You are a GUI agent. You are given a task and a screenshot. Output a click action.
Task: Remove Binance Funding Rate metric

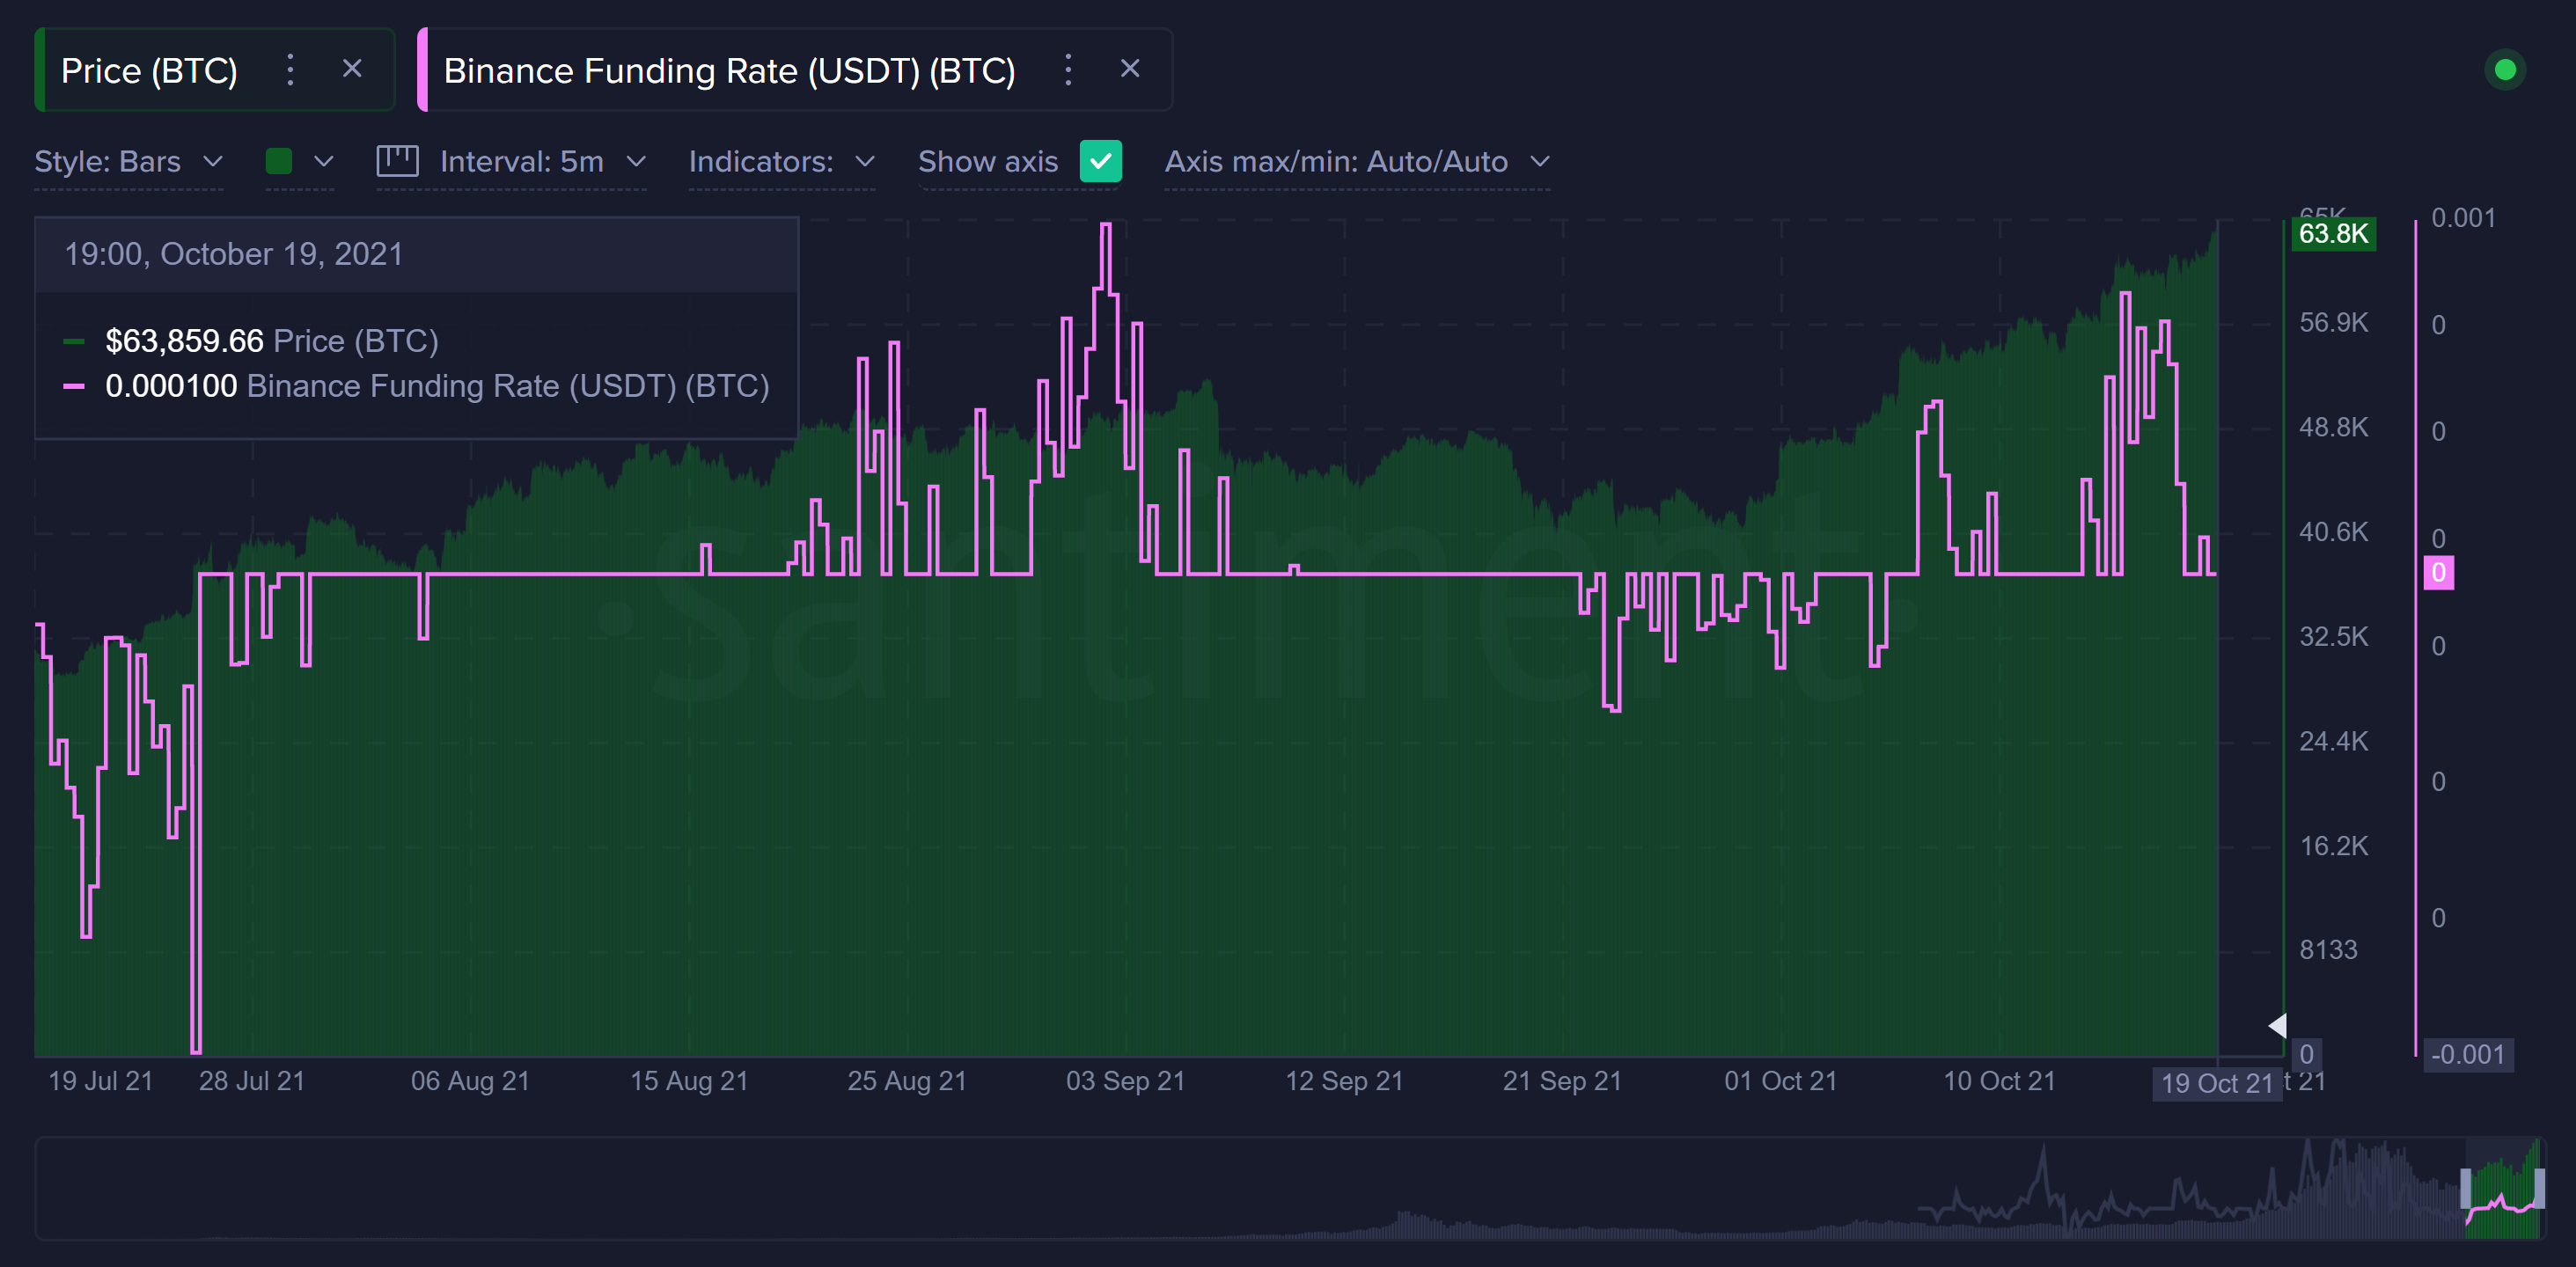[x=1130, y=69]
